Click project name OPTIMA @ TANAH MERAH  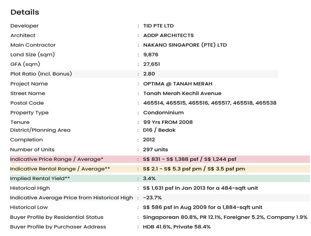(x=177, y=84)
